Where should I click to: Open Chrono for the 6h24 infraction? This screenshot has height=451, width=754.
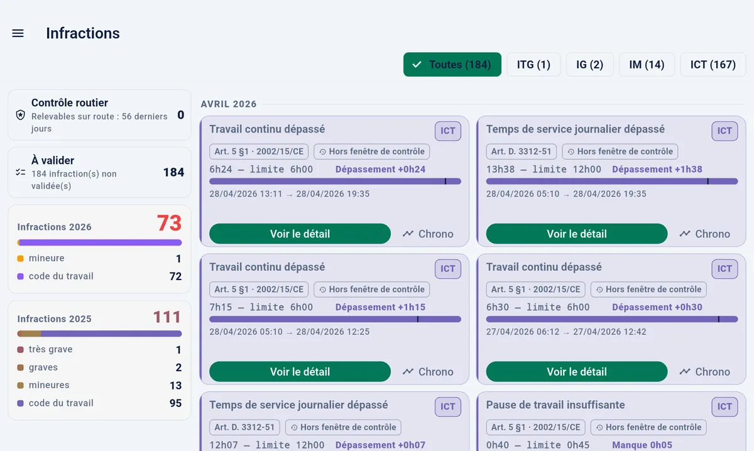point(429,234)
